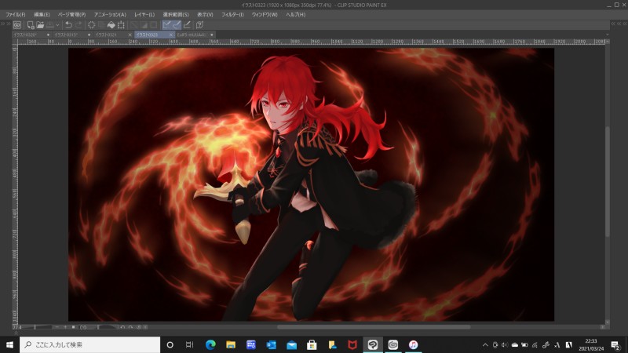
Task: Click the New document toolbar icon
Action: pos(31,25)
